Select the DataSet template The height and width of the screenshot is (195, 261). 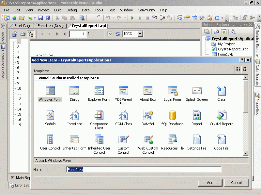(148, 118)
